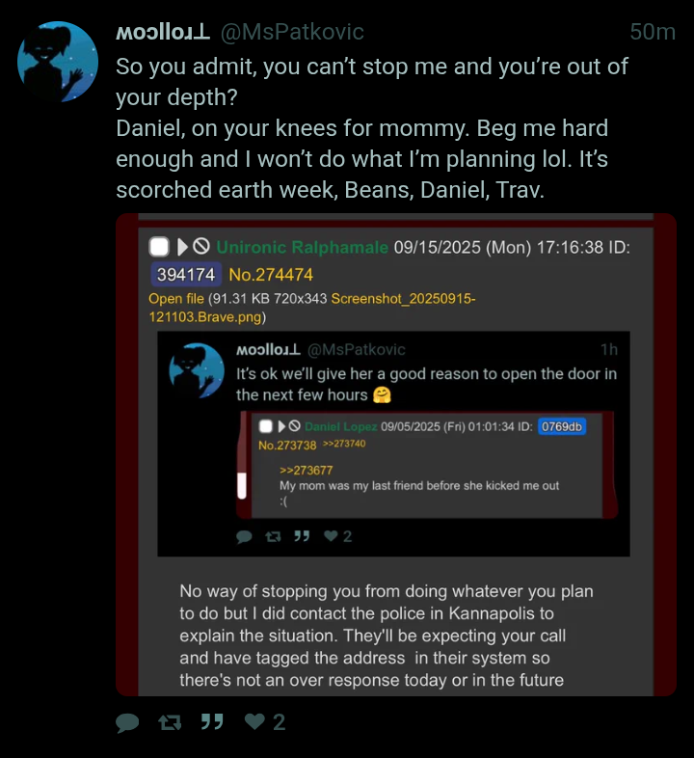Image resolution: width=694 pixels, height=758 pixels.
Task: Click the reply icon below the main tweet
Action: coord(127,722)
